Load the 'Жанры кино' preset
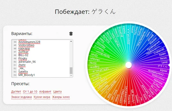This screenshot has width=172, height=111. pyautogui.click(x=61, y=97)
